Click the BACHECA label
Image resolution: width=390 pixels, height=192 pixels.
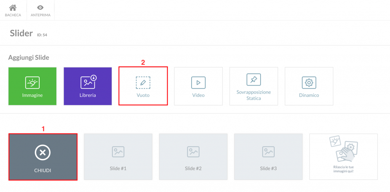tap(13, 15)
